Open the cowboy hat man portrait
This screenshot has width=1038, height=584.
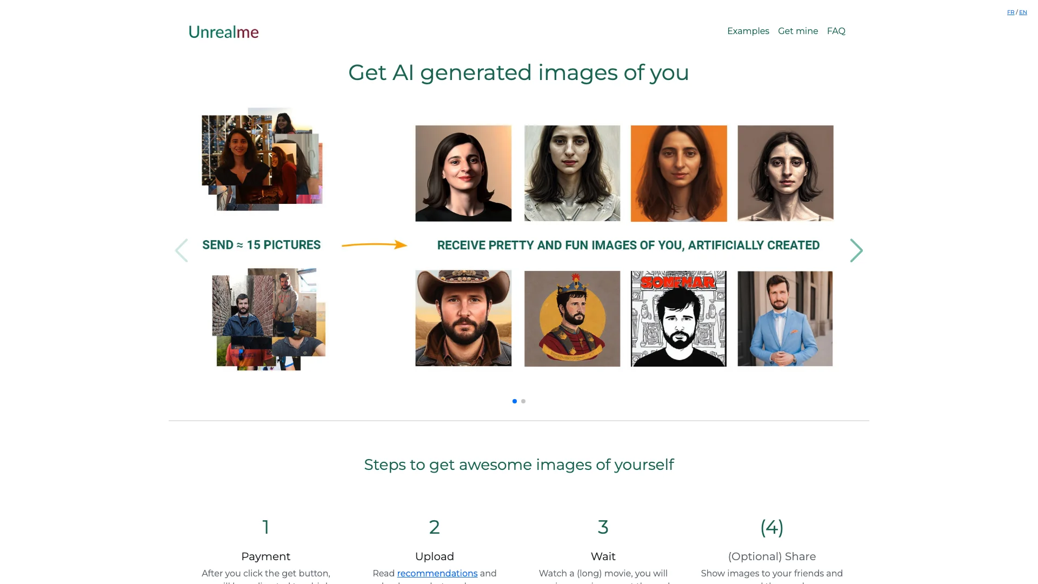[x=463, y=318]
